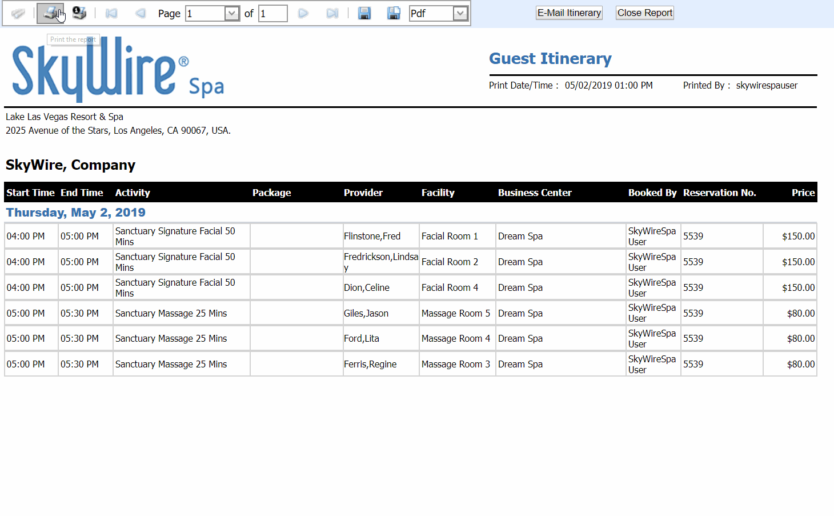Viewport: 834px width, 516px height.
Task: Export report and show in new window
Action: (394, 13)
